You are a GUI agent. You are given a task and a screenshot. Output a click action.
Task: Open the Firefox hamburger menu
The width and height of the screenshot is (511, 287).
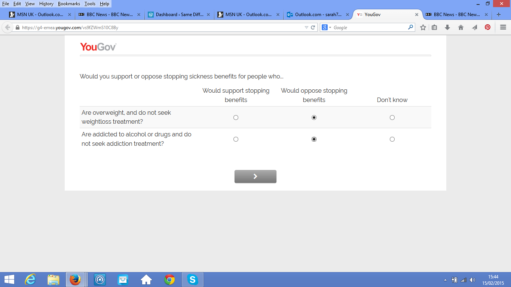(x=503, y=27)
